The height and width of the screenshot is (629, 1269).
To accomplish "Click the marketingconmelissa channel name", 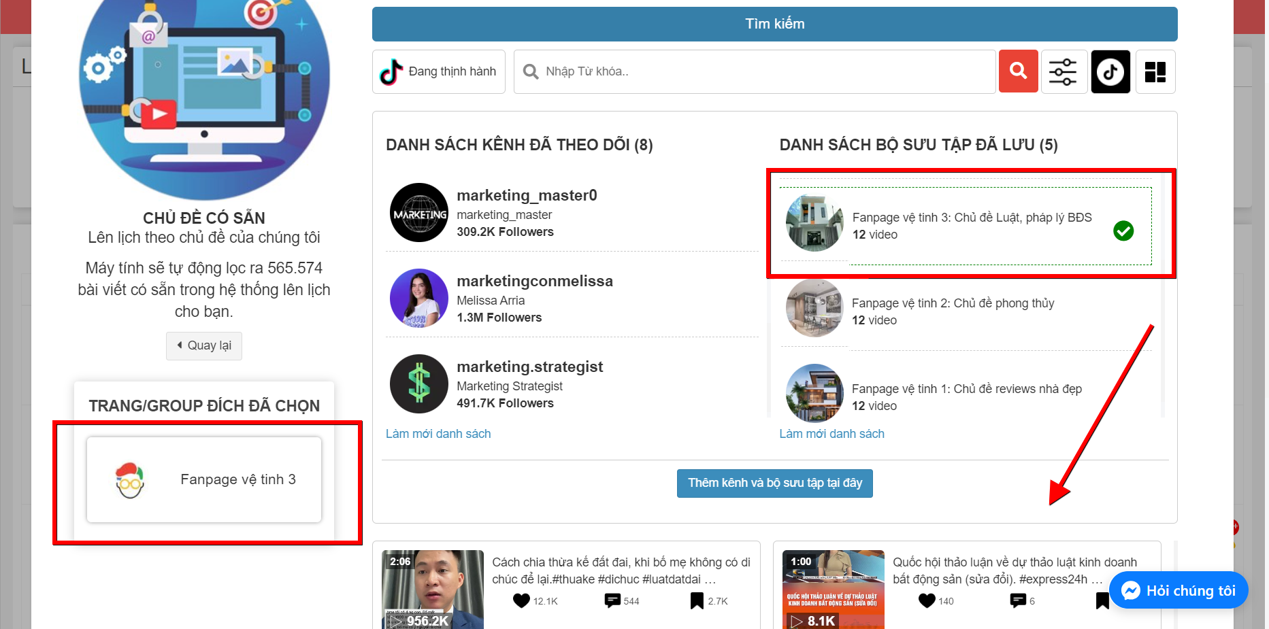I will (x=535, y=281).
